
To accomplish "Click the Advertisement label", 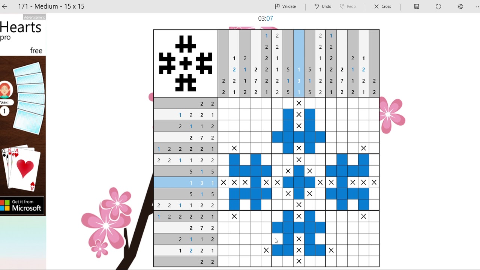I will click(x=34, y=17).
